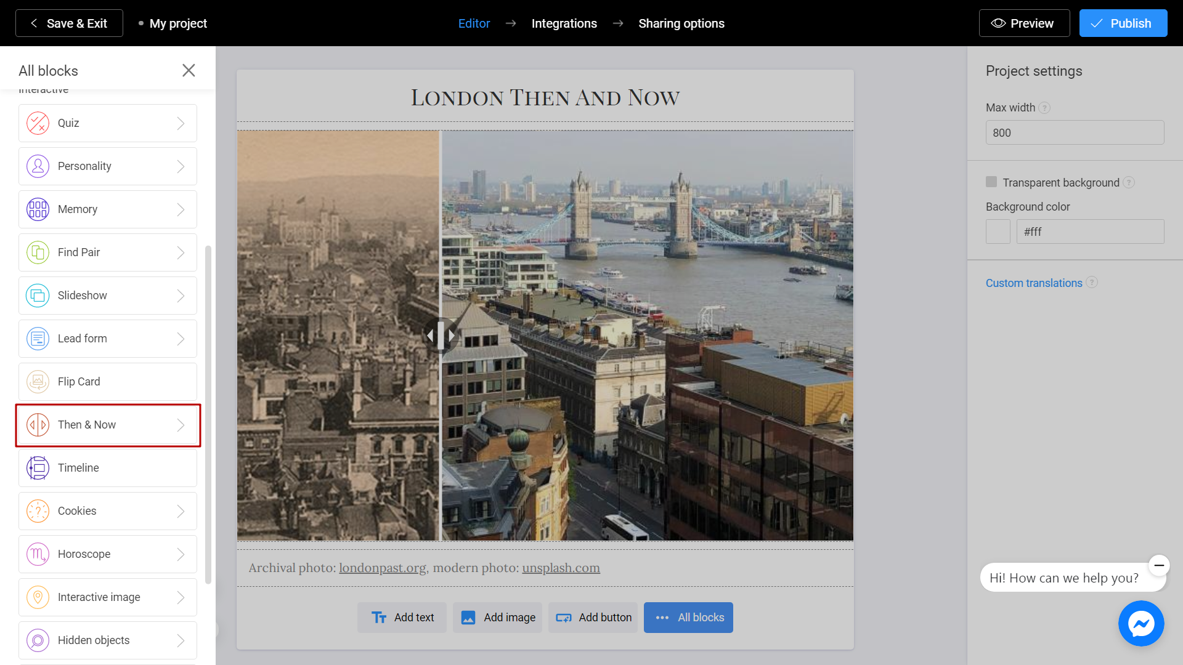The width and height of the screenshot is (1183, 665).
Task: Click the Timeline block icon
Action: (38, 468)
